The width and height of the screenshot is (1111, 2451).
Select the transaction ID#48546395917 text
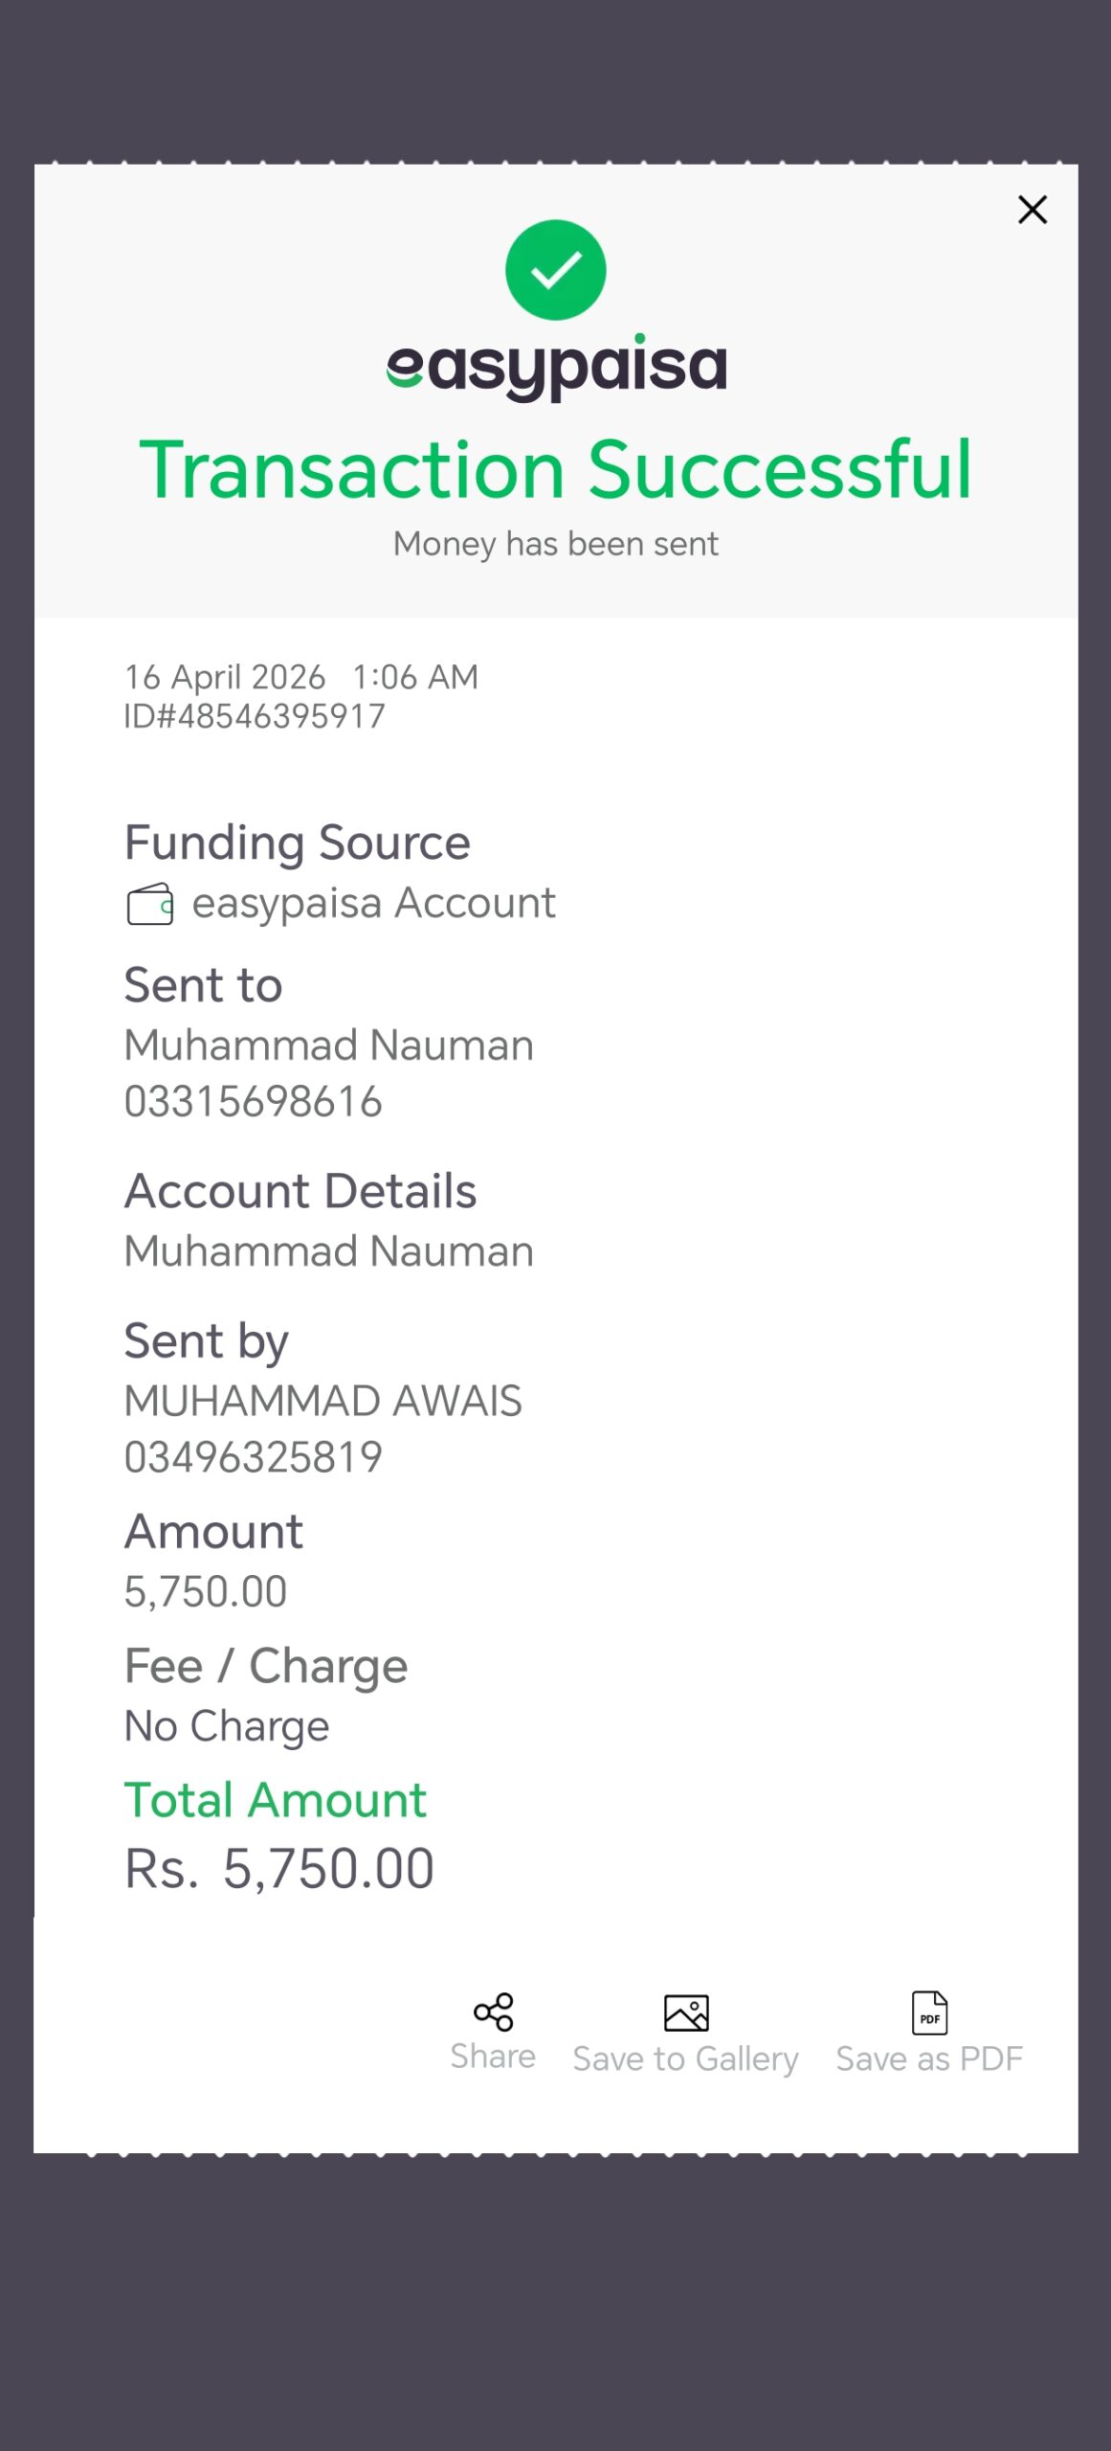pyautogui.click(x=255, y=716)
